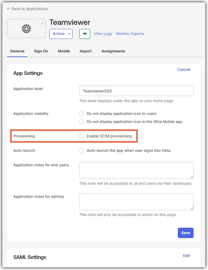Click the Auto-launch label
This screenshot has height=270, width=208.
[24, 150]
